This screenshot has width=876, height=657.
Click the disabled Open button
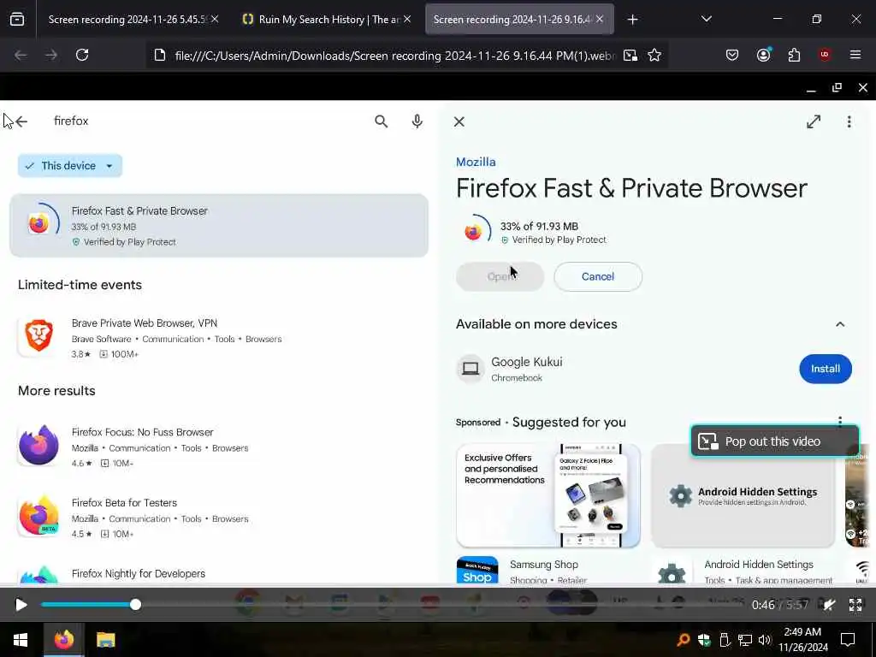coord(500,276)
